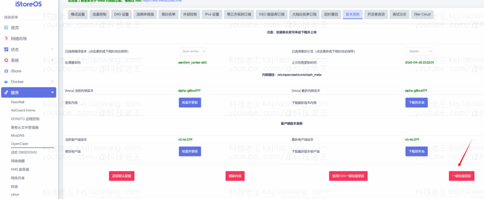The width and height of the screenshot is (484, 199).
Task: Click the 系统 gear icon
Action: [x=6, y=60]
